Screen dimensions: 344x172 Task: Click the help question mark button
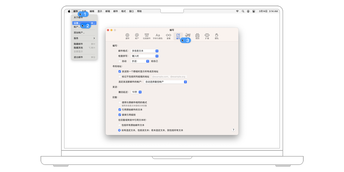pyautogui.click(x=233, y=130)
